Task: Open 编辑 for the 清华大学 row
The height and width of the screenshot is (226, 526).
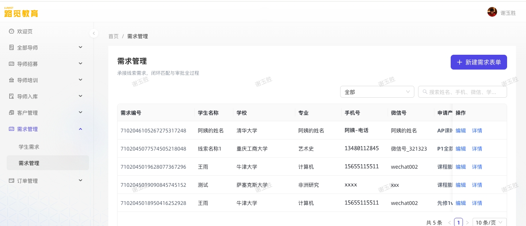Action: pos(461,131)
